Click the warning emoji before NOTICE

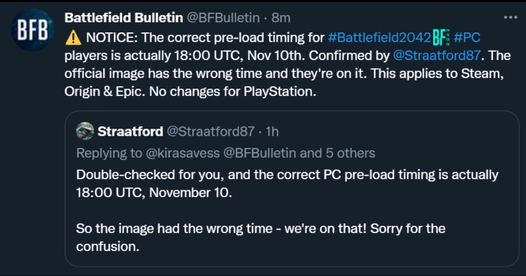pos(73,37)
